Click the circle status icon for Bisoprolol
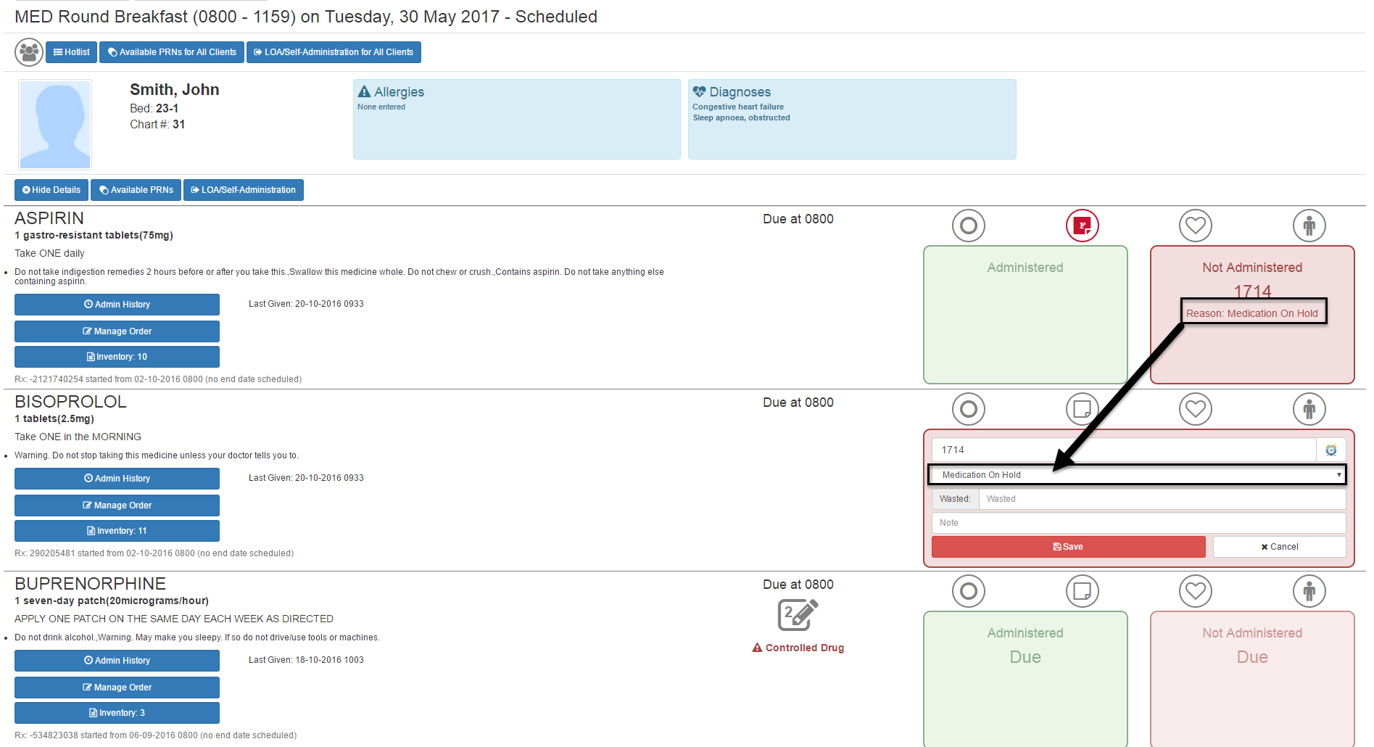The height and width of the screenshot is (747, 1374). click(x=968, y=409)
